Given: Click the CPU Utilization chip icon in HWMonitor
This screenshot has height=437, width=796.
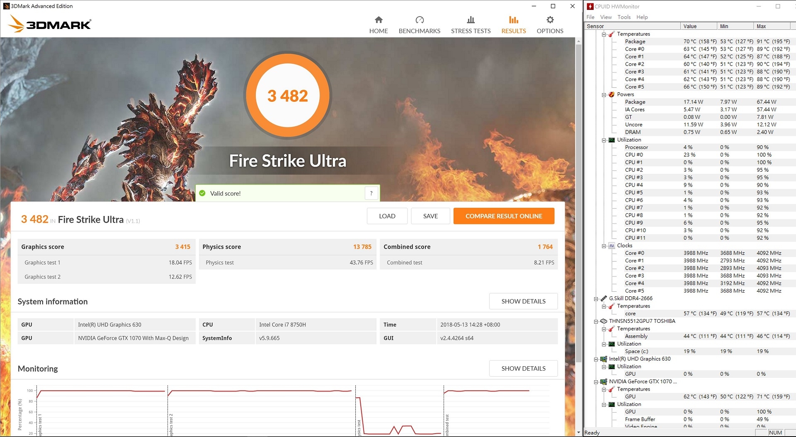Looking at the screenshot, I should click(612, 140).
